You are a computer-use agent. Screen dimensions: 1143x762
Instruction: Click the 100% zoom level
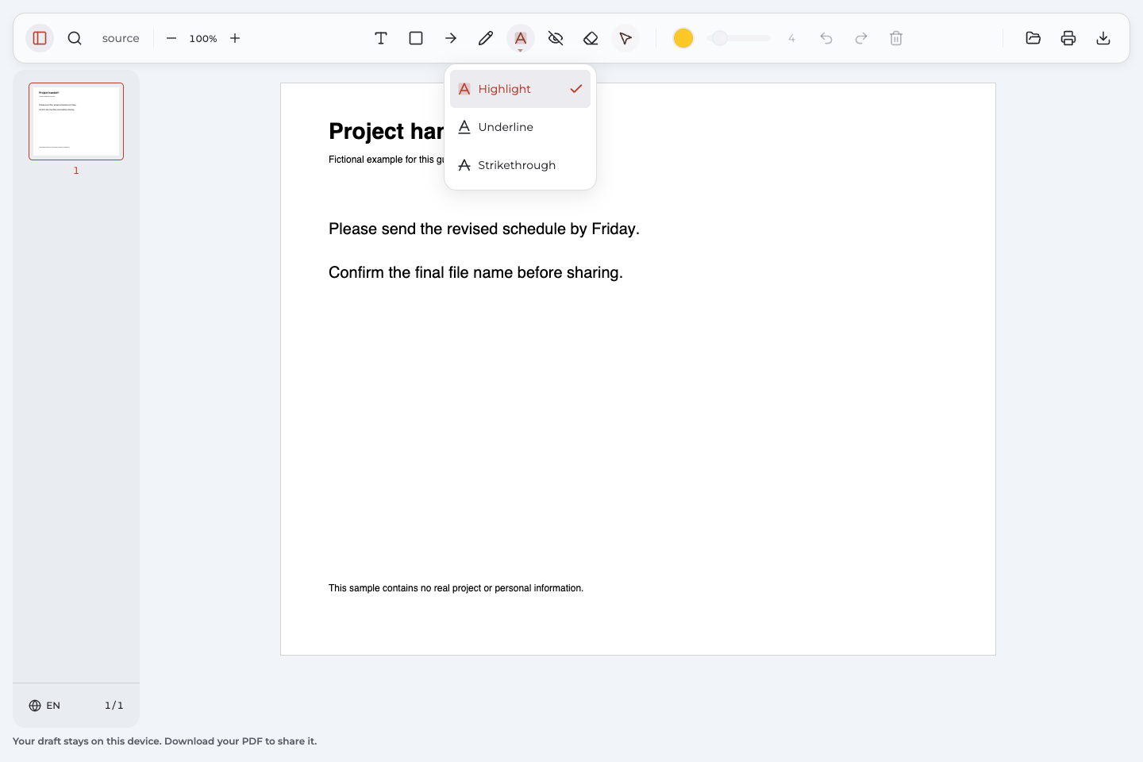(x=203, y=38)
